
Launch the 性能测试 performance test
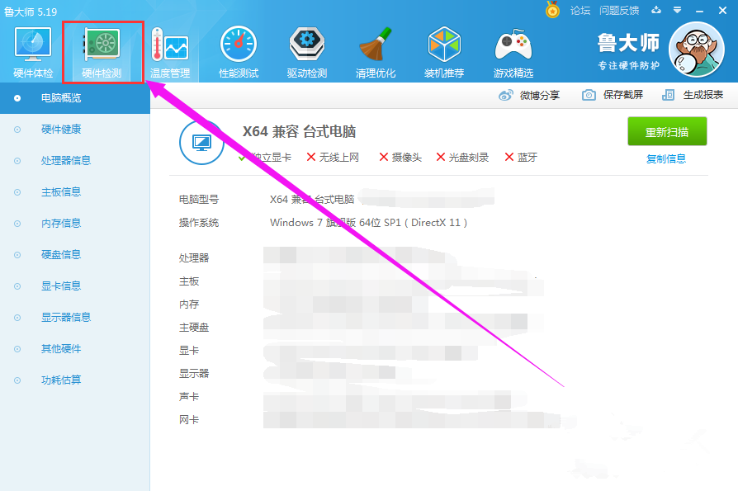click(x=237, y=50)
